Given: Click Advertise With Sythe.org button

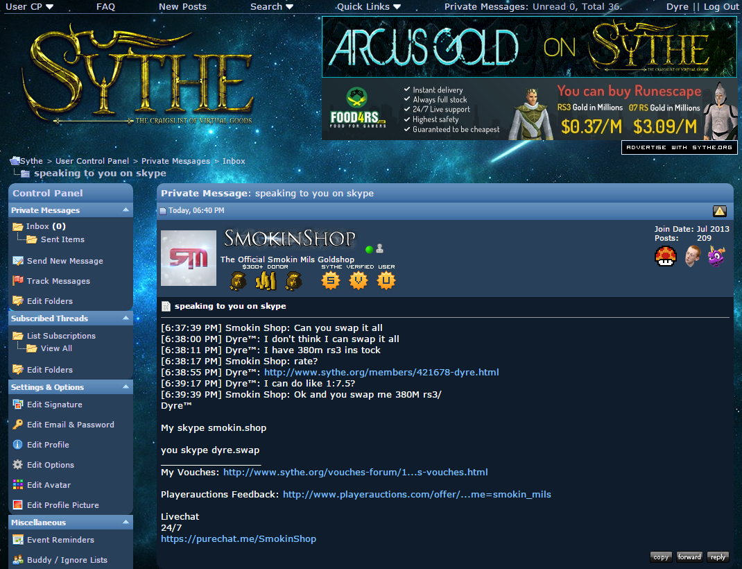Looking at the screenshot, I should tap(679, 147).
